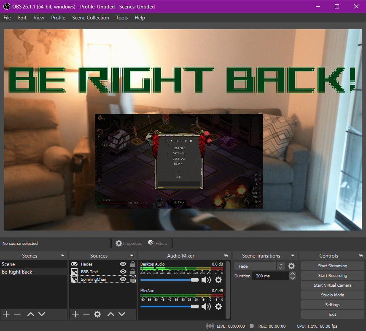Click the Start Streaming button
The width and height of the screenshot is (366, 331).
(x=332, y=266)
